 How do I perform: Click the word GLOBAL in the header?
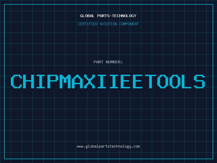pyautogui.click(x=87, y=16)
